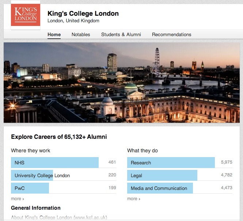Expand more under What they do
Viewport: 243px width, 221px height.
click(134, 199)
